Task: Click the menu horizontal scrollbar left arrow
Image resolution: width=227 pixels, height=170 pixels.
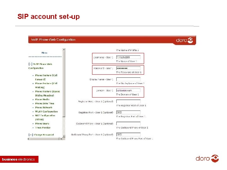Action: 28,139
